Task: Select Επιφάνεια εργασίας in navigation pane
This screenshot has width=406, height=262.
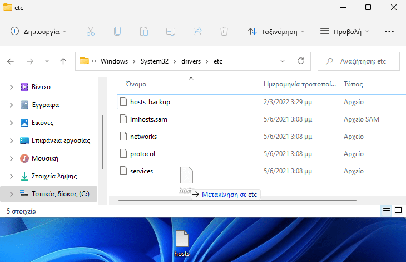Action: (61, 140)
